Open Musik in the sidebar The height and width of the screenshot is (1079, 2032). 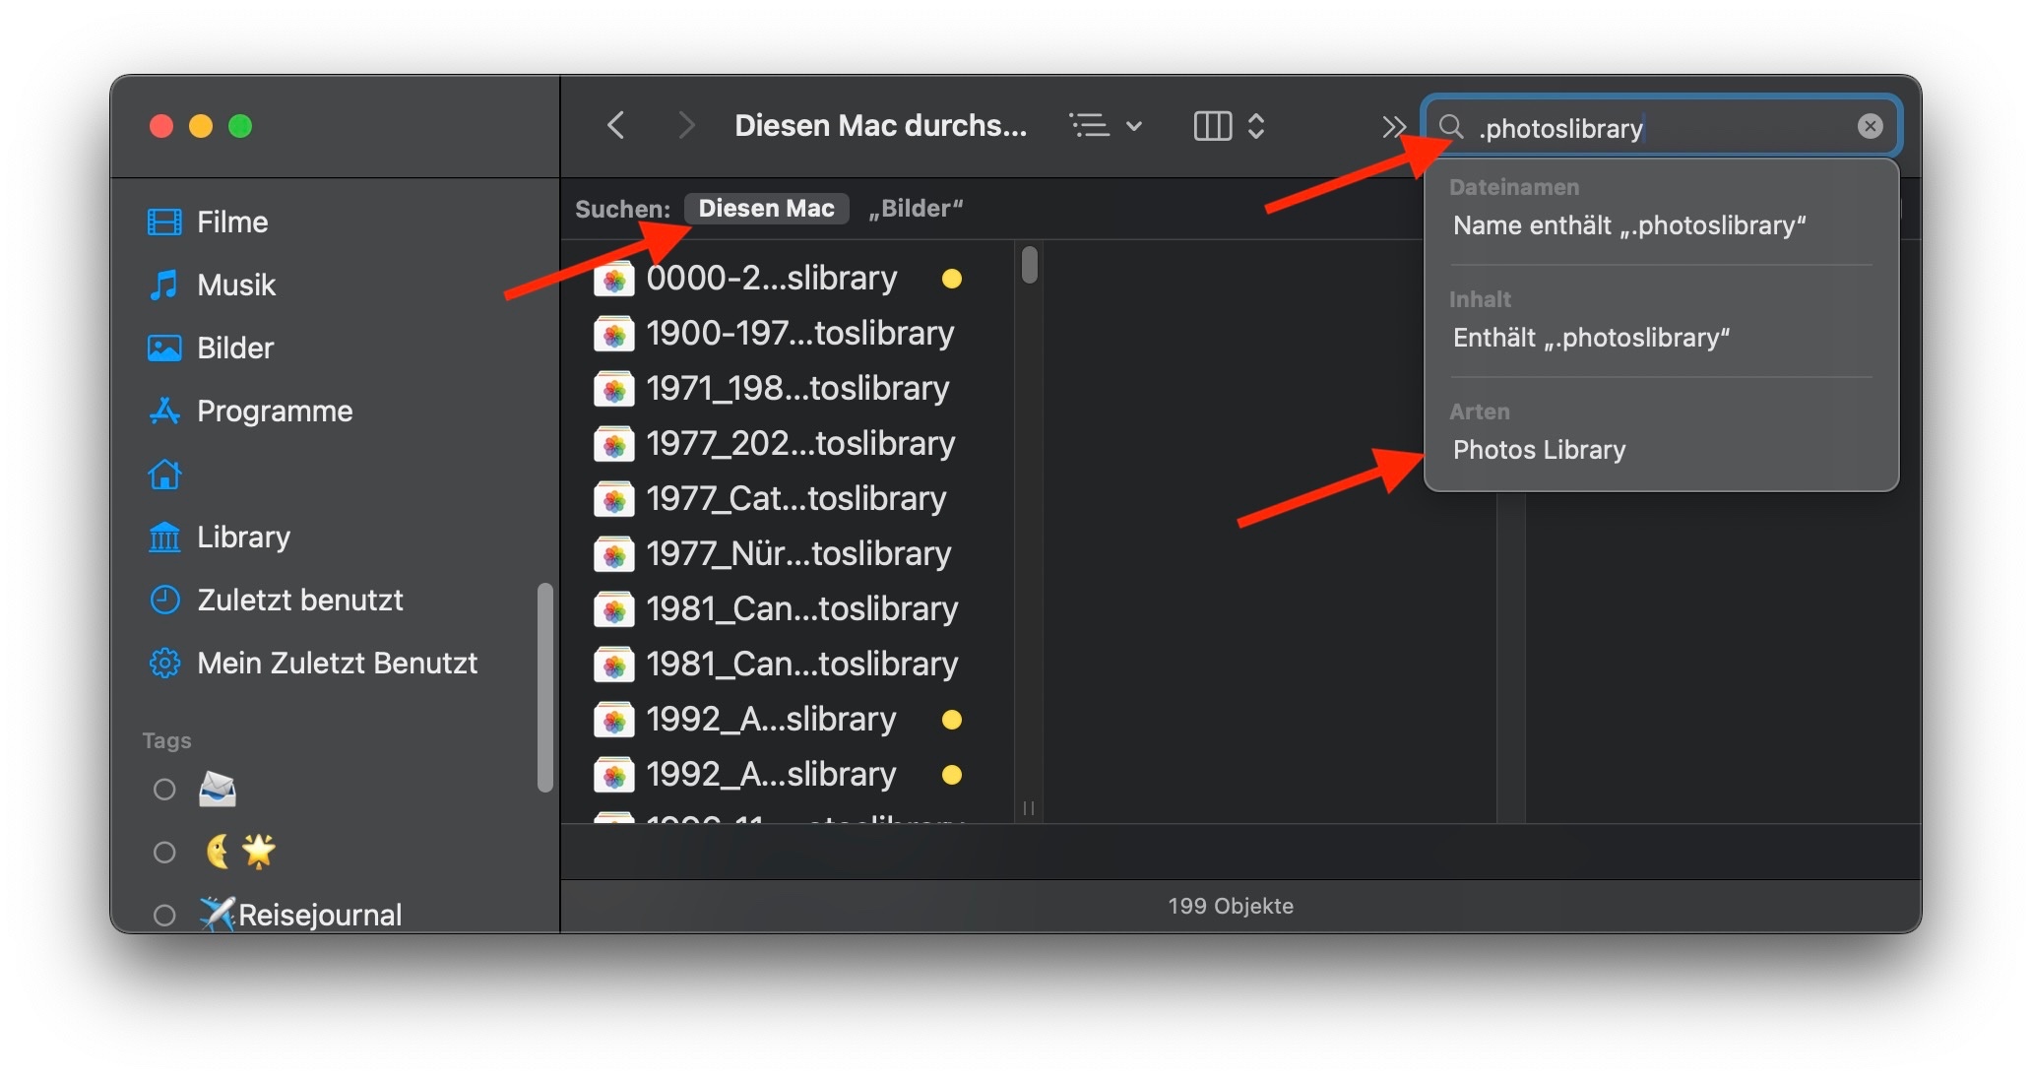(x=235, y=286)
